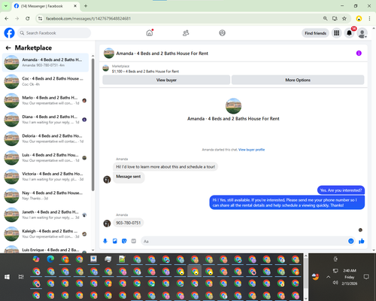Open the Home feed icon
This screenshot has height=301, width=376.
(x=150, y=33)
